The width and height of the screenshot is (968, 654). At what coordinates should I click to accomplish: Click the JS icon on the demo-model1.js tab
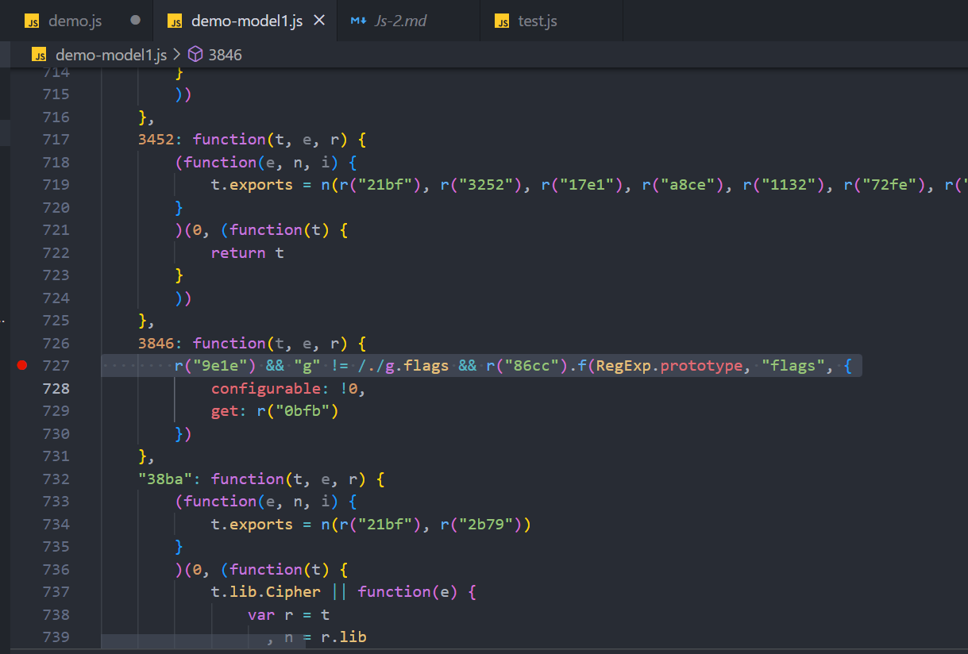175,21
